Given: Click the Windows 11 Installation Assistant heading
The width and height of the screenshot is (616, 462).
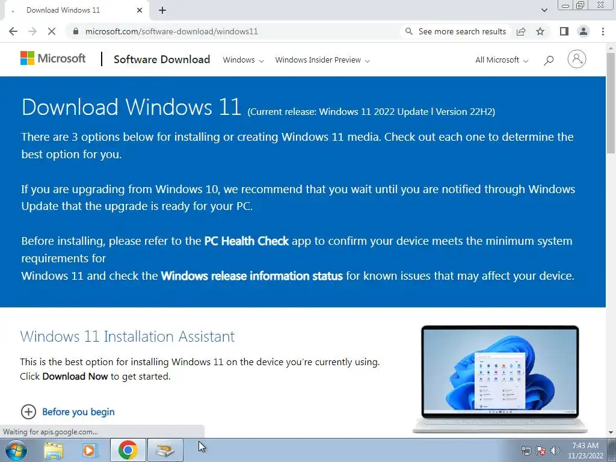Looking at the screenshot, I should point(128,336).
